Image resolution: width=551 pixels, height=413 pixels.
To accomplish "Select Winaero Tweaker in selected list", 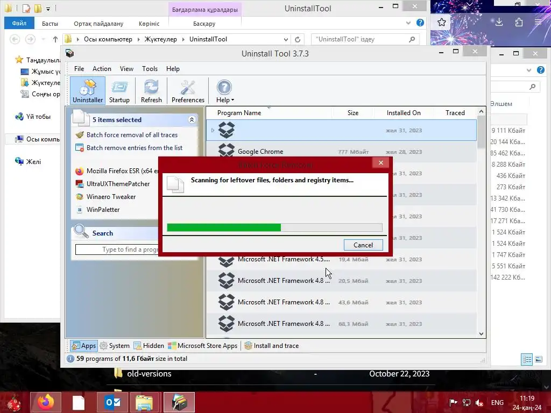I will pos(111,197).
